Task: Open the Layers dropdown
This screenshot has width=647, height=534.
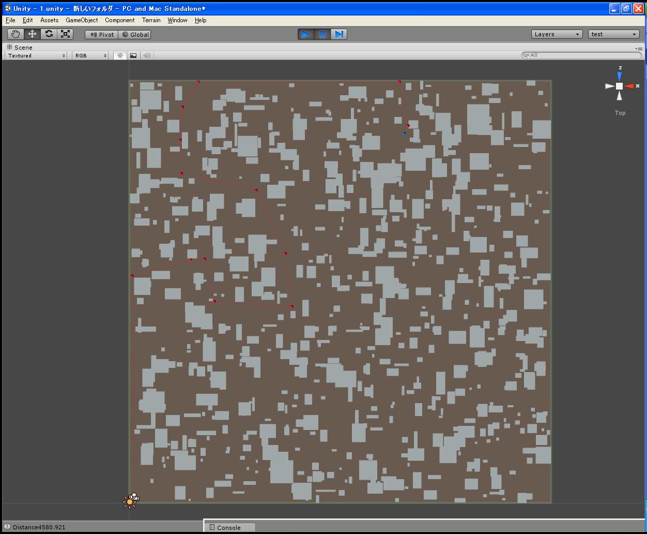Action: click(557, 34)
